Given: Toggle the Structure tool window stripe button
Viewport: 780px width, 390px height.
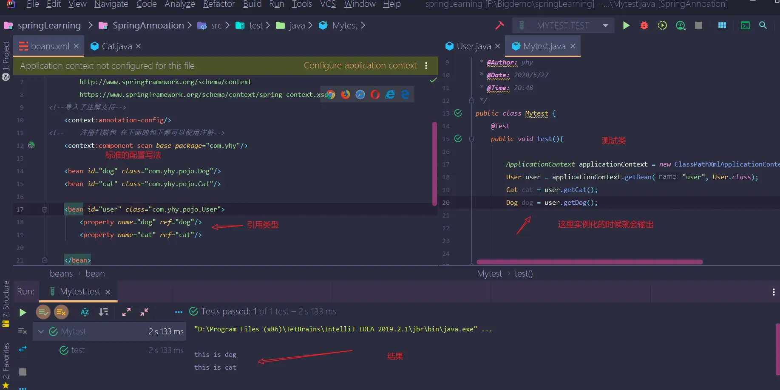Looking at the screenshot, I should [6, 304].
